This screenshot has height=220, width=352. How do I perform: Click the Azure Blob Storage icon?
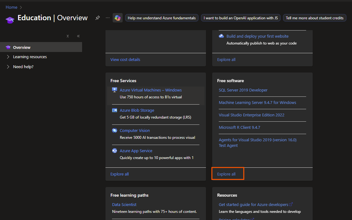point(115,110)
